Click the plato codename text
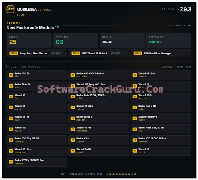The height and width of the screenshot is (180, 198). [18, 131]
